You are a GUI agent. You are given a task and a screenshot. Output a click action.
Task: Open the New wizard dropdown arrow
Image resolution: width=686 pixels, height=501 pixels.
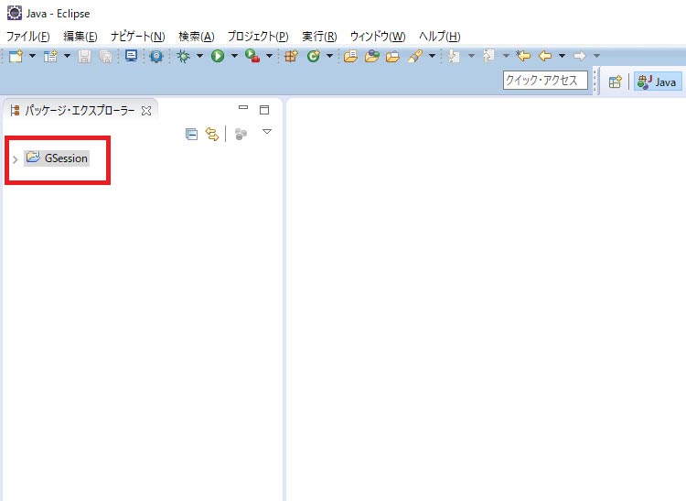[x=32, y=56]
